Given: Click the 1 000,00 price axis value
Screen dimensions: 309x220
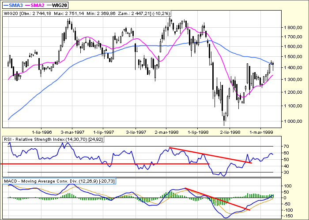Looking at the screenshot, I should pos(293,121).
